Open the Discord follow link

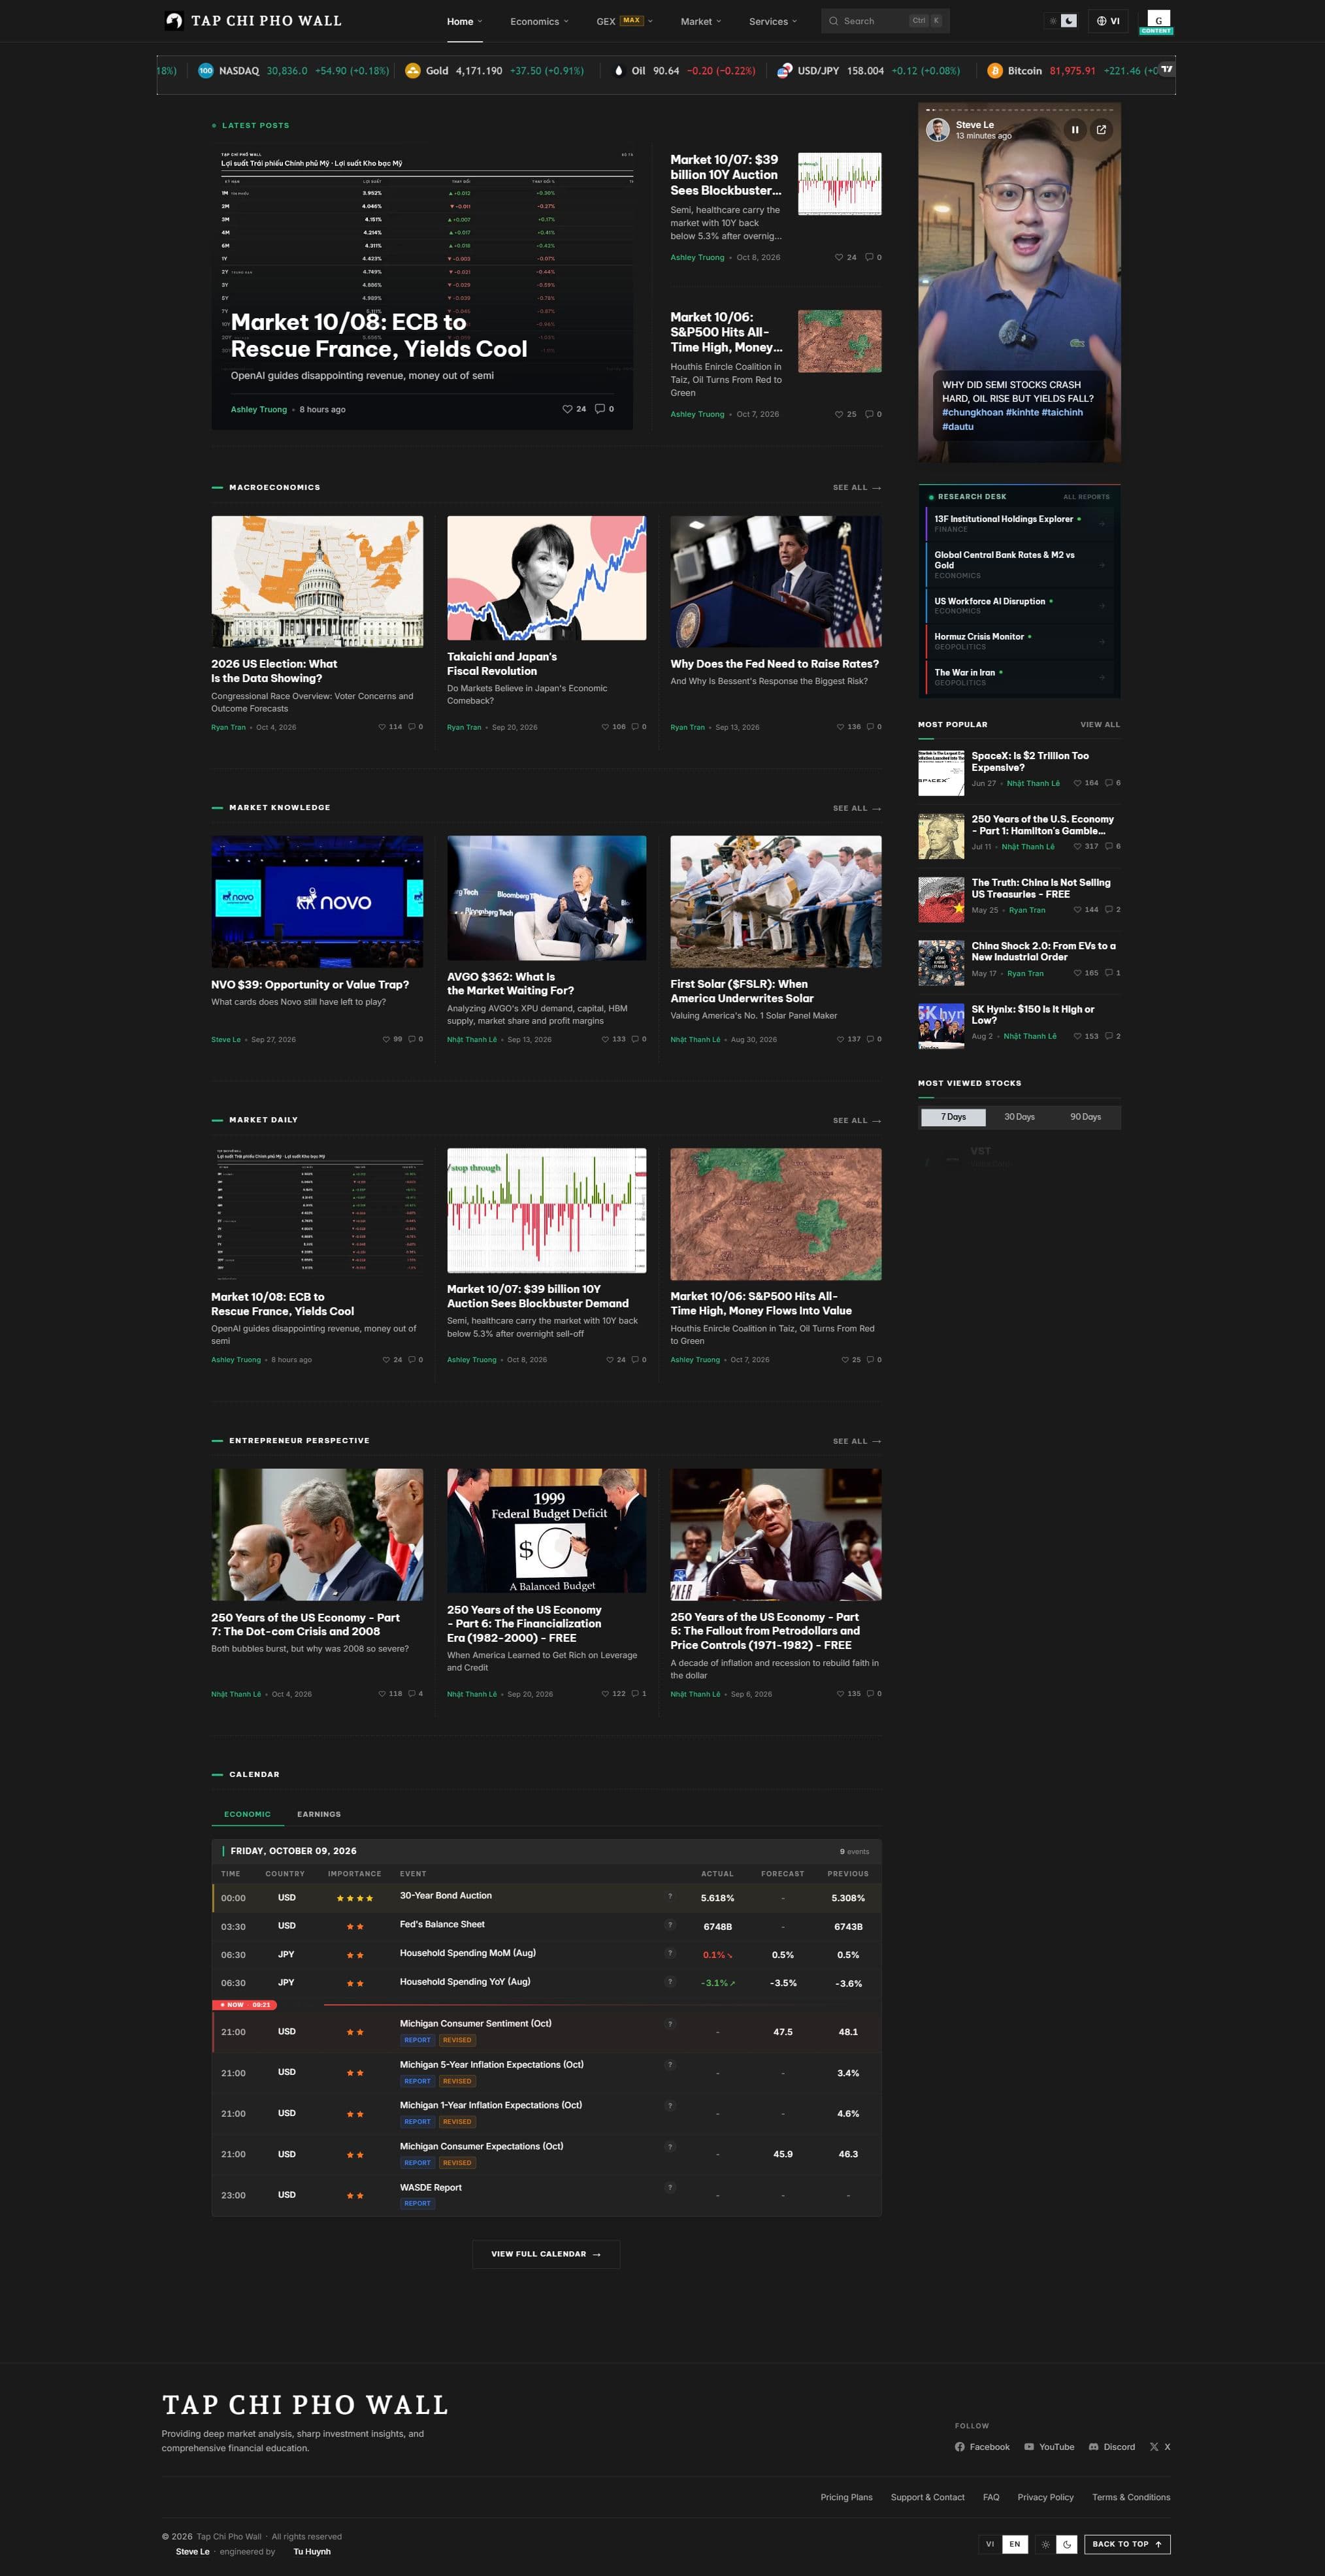[x=1112, y=2447]
